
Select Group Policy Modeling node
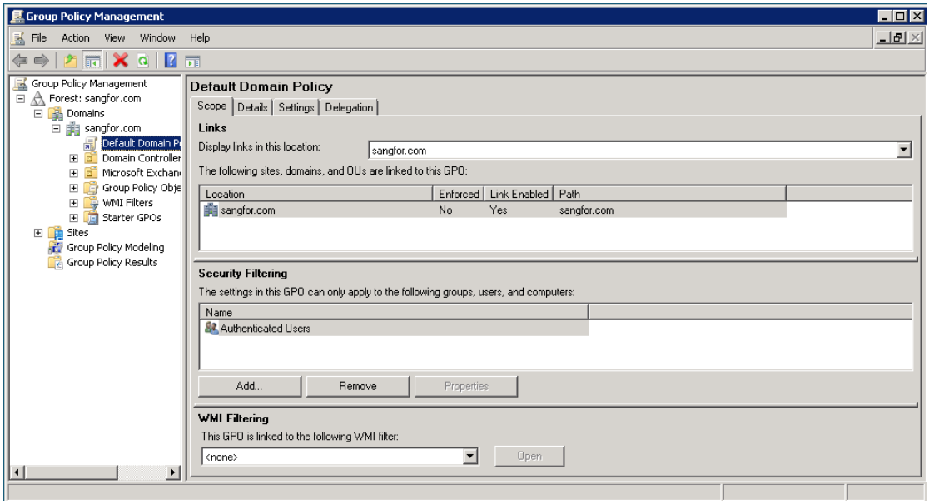point(115,248)
